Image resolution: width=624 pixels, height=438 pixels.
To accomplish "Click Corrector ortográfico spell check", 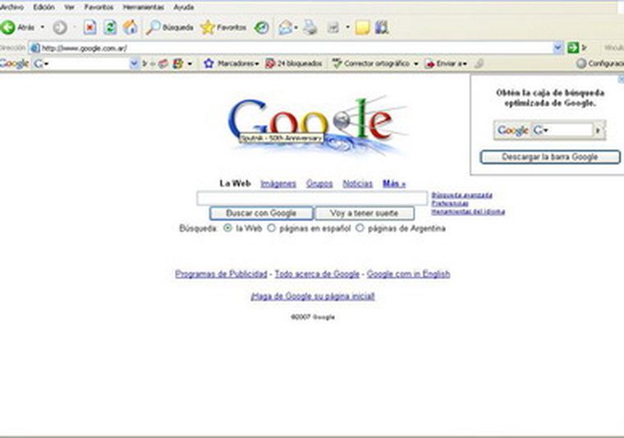I will [370, 63].
